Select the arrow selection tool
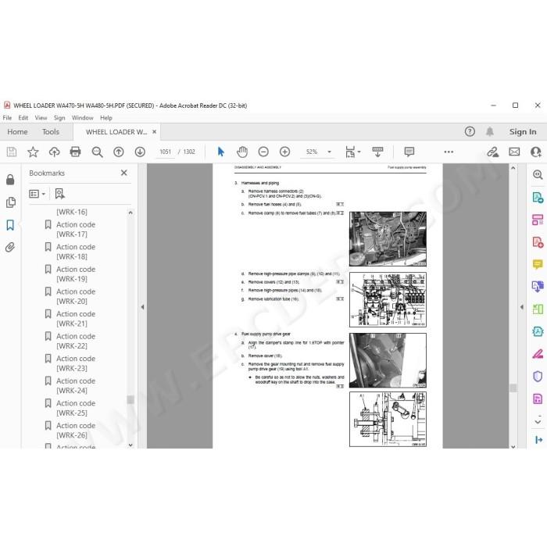This screenshot has height=547, width=547. pos(221,152)
